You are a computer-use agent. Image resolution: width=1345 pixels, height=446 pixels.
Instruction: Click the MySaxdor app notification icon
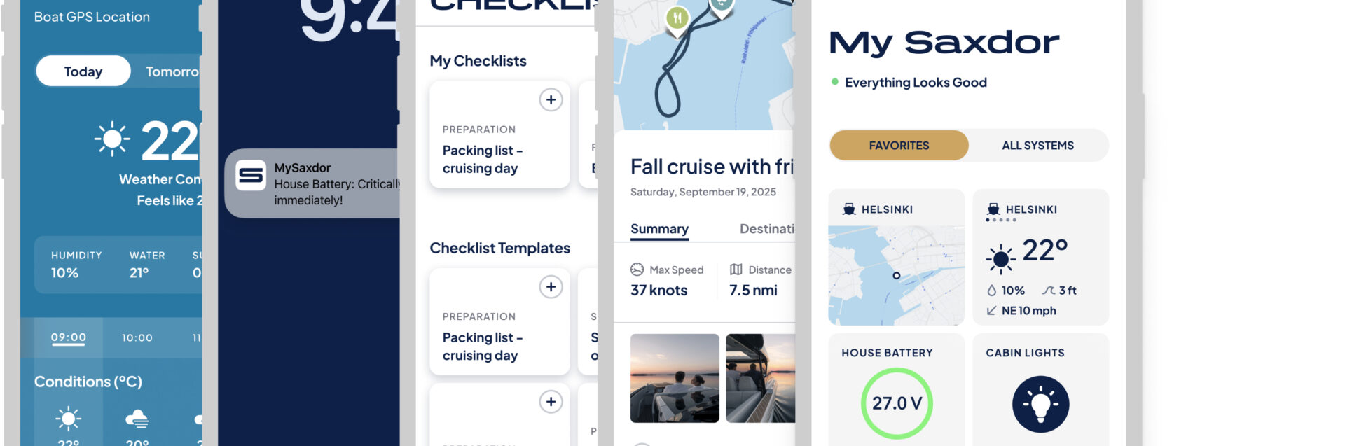[251, 176]
